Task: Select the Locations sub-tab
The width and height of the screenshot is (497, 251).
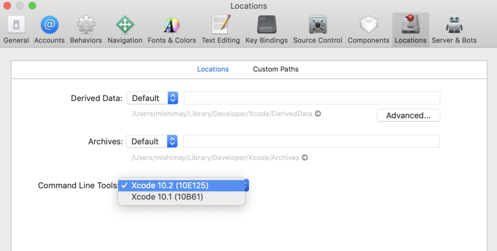Action: tap(213, 69)
